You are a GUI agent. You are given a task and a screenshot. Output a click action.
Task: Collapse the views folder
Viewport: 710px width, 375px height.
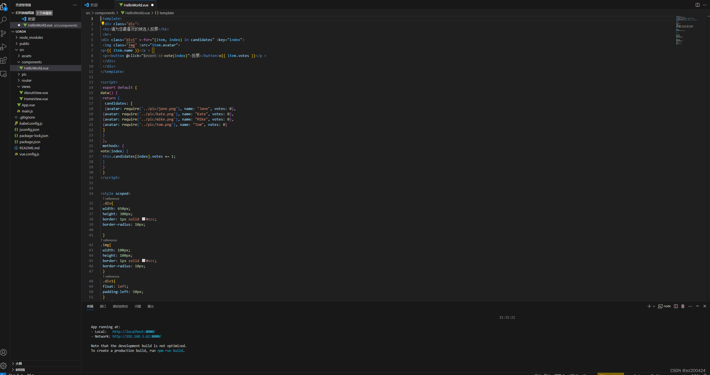(26, 86)
